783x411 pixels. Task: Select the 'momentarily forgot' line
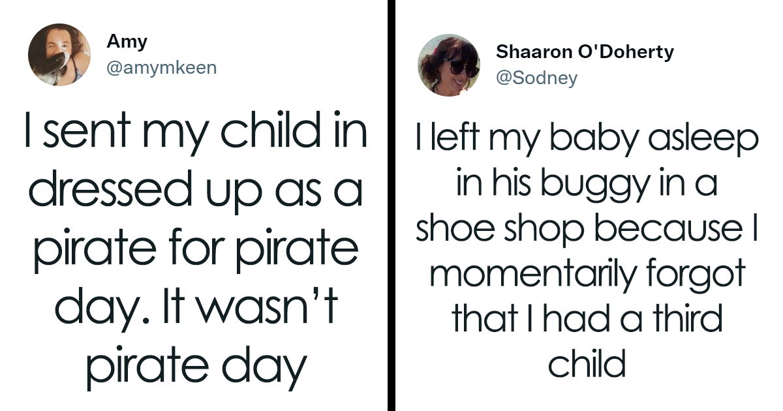(587, 275)
